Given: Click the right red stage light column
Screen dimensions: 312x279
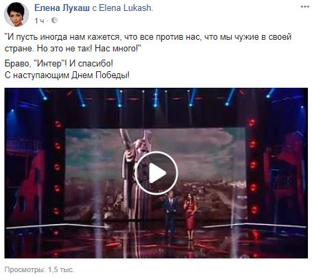Looking at the screenshot, I should (x=253, y=166).
